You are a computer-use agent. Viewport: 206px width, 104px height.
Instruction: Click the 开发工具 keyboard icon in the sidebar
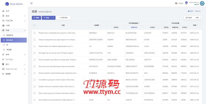coord(3,21)
